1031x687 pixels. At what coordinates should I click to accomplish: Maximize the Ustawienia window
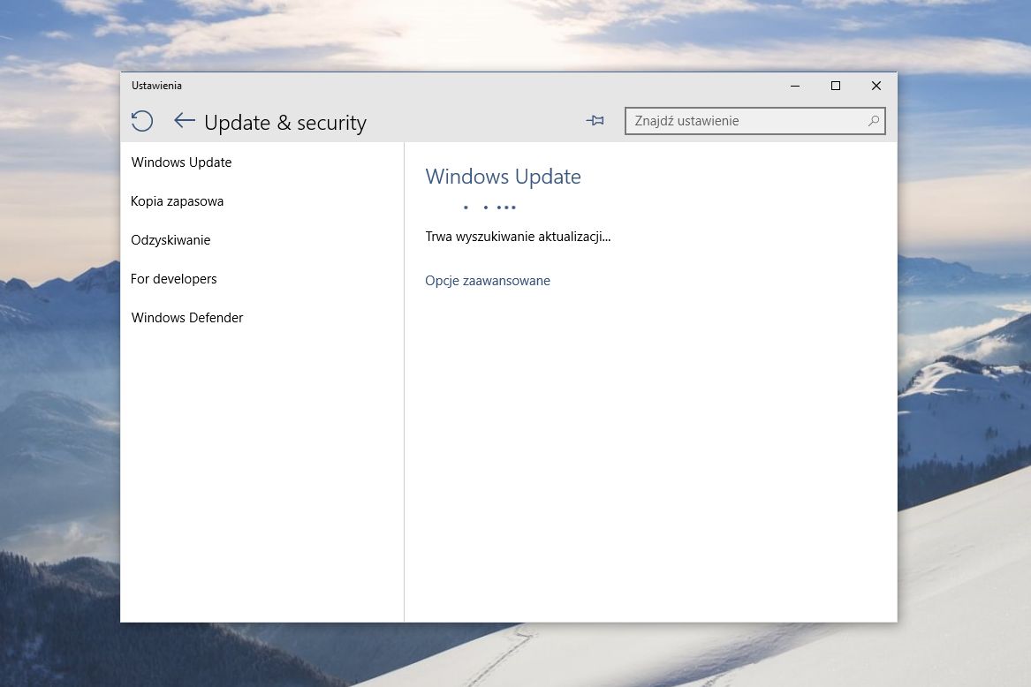[x=836, y=86]
